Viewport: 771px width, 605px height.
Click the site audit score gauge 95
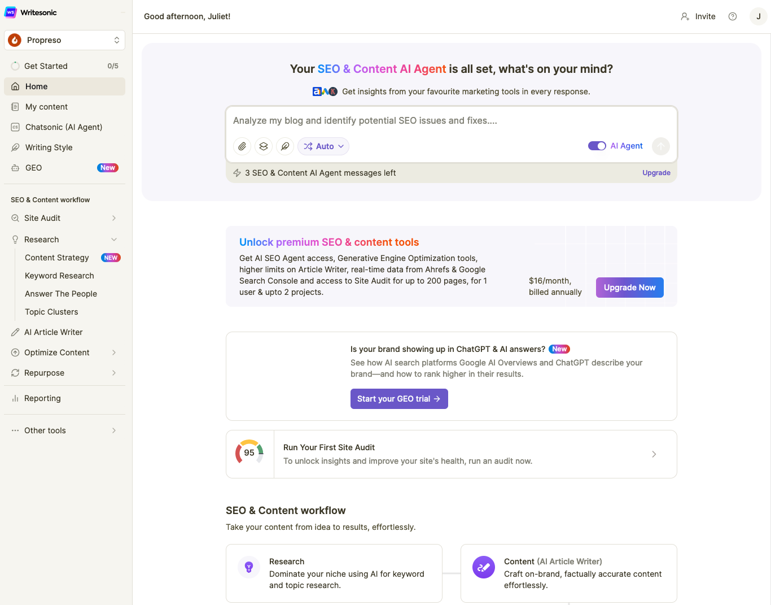[x=249, y=453]
